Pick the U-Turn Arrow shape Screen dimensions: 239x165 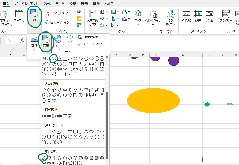(x=91, y=90)
